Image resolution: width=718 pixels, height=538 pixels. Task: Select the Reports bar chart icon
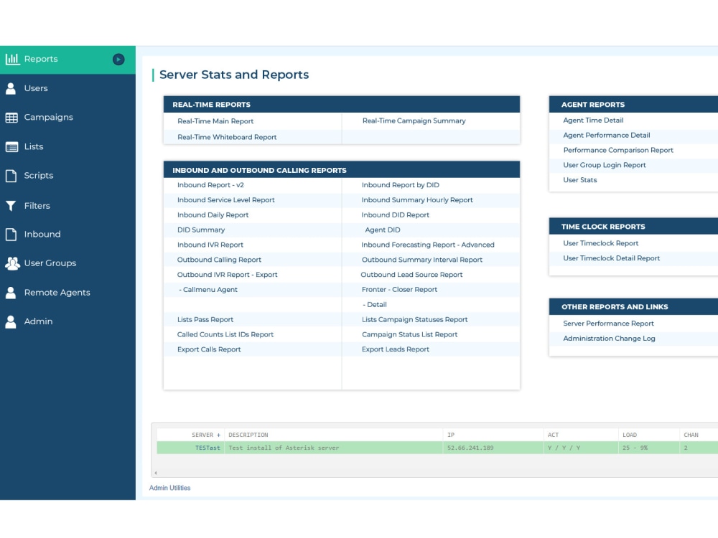coord(12,59)
